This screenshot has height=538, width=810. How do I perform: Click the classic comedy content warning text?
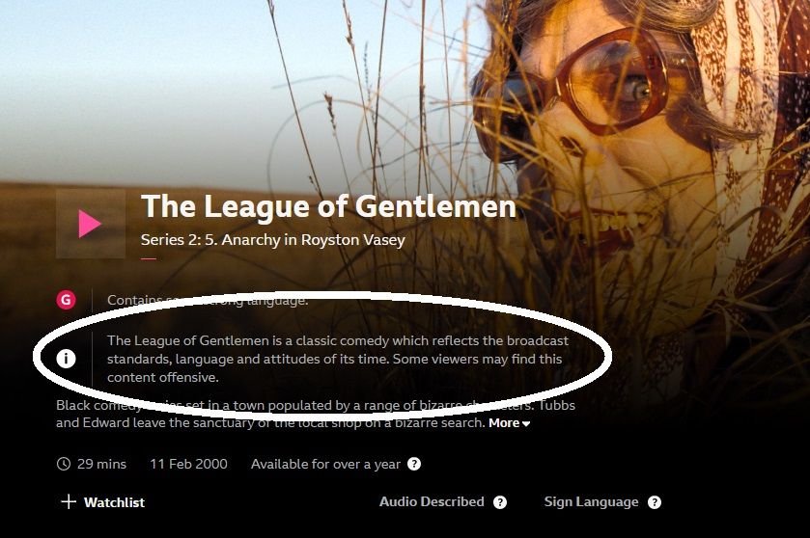tap(338, 359)
